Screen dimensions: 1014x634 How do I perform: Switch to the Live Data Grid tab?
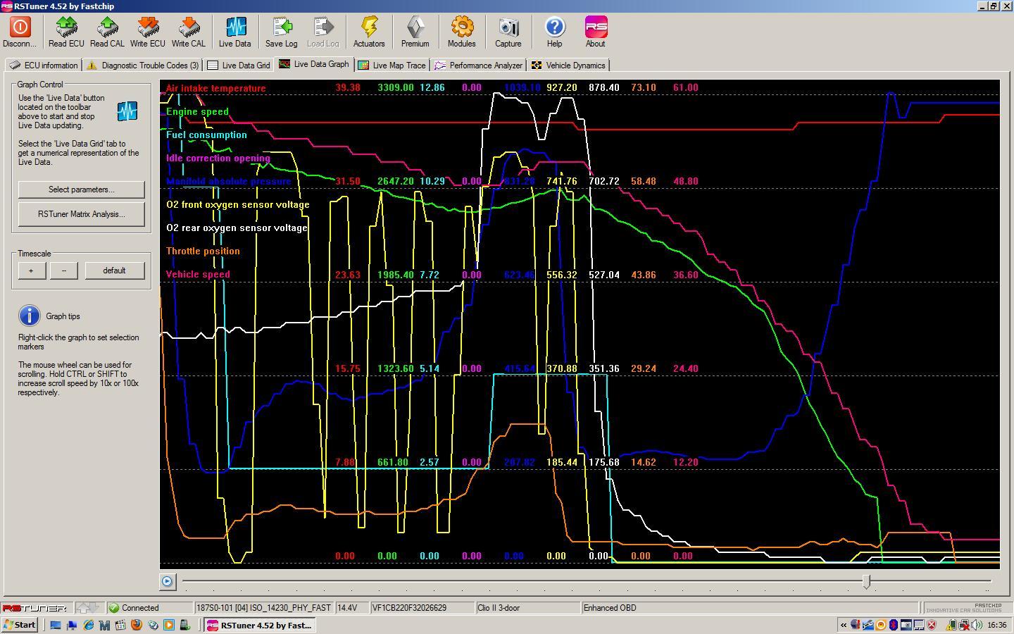click(239, 66)
